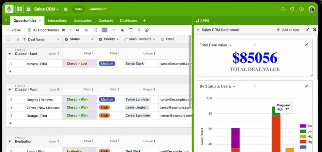The image size is (322, 152).
Task: Open By Status & Users dropdown
Action: click(x=234, y=87)
